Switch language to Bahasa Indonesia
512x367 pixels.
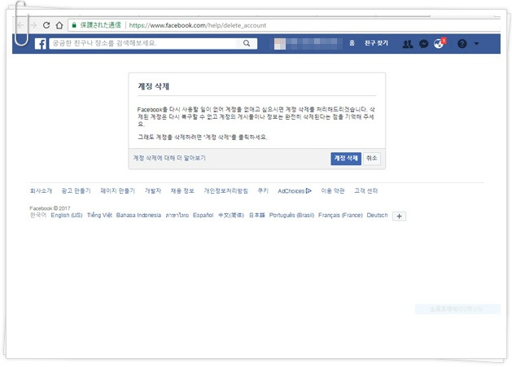tap(138, 215)
